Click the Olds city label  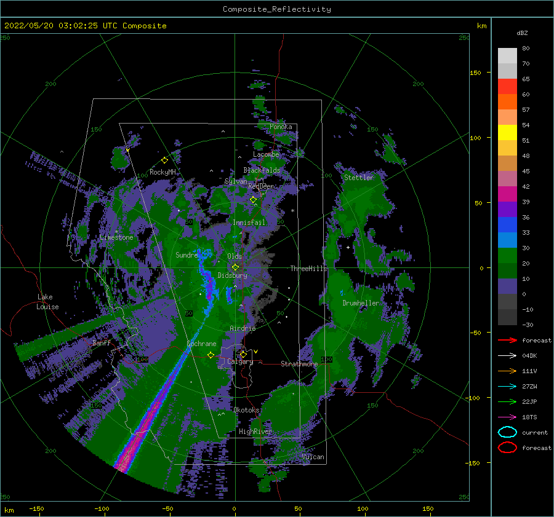[235, 256]
